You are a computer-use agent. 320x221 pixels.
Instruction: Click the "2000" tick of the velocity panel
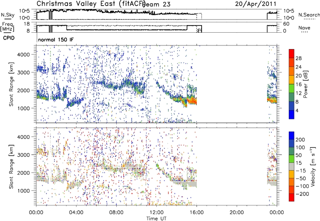pyautogui.click(x=23, y=173)
